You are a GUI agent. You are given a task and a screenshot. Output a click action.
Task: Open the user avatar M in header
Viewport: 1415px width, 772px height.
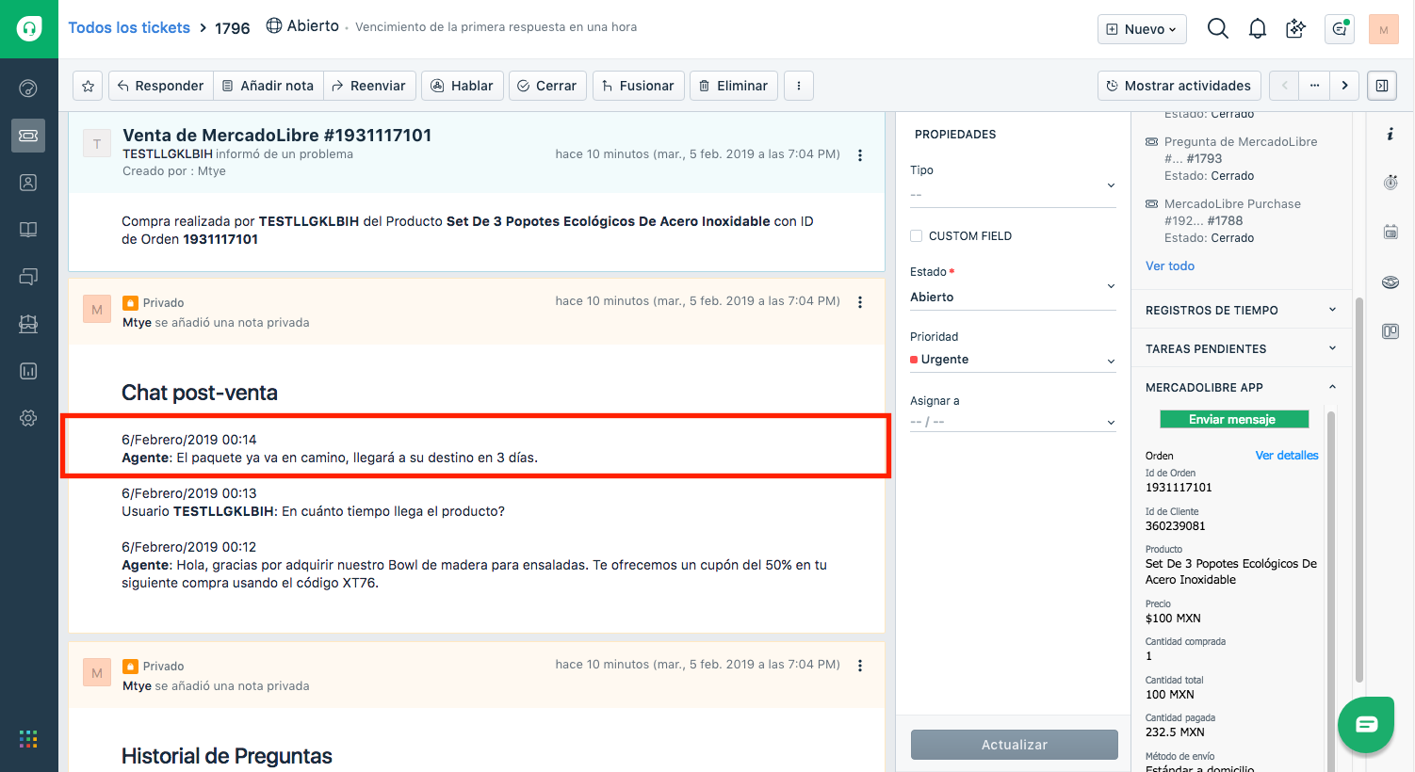pyautogui.click(x=1384, y=29)
